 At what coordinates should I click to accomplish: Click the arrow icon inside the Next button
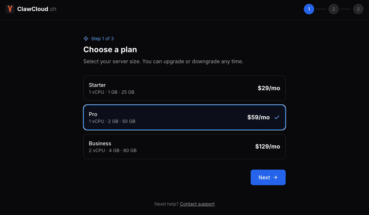click(275, 177)
